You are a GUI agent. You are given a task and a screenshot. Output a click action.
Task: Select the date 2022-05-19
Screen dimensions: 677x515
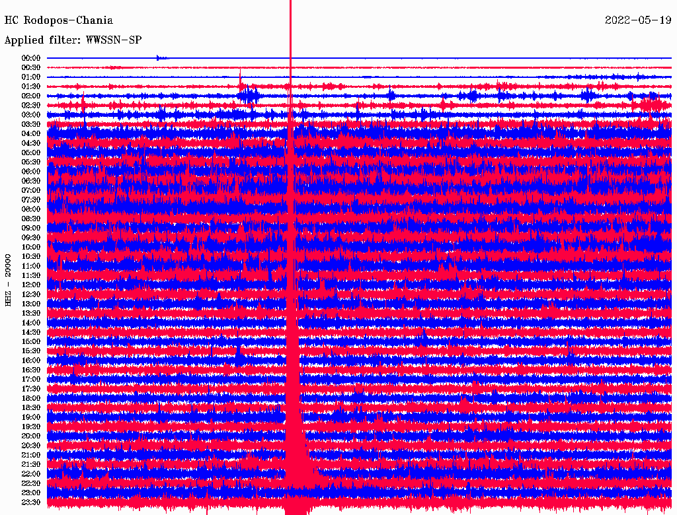coord(638,20)
